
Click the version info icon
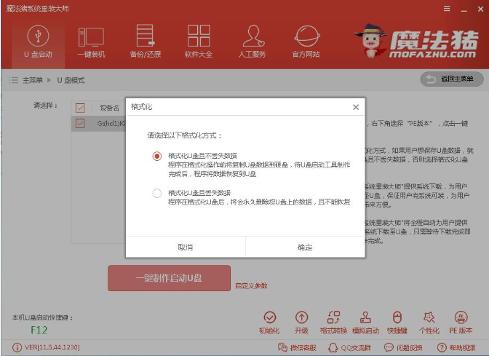[17, 347]
